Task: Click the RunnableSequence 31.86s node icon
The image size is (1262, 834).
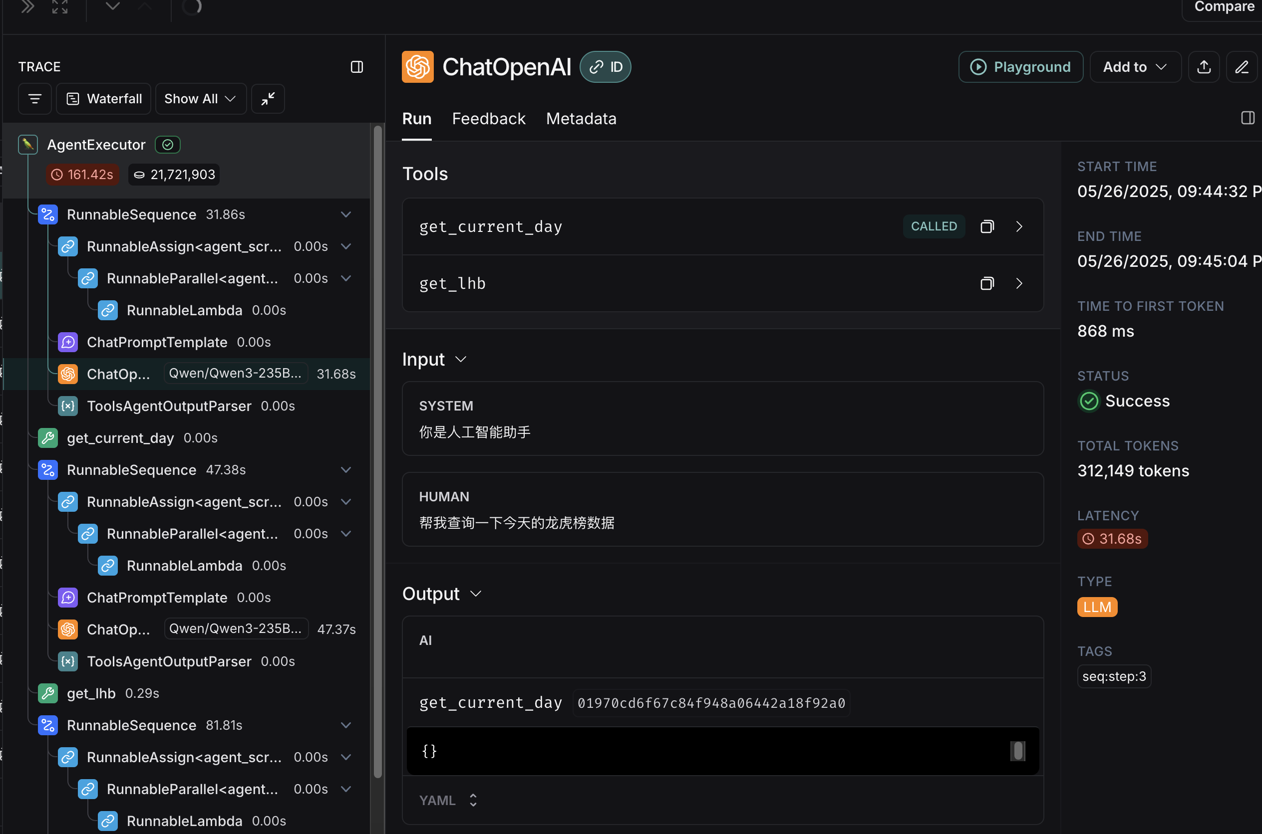Action: [x=48, y=214]
